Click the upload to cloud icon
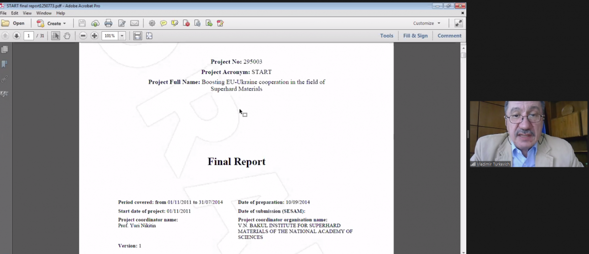This screenshot has width=589, height=254. [95, 23]
